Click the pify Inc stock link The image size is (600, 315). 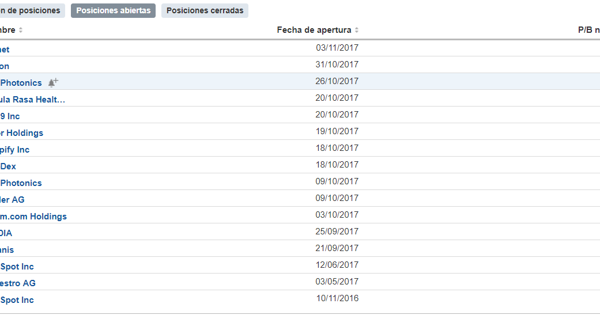14,150
